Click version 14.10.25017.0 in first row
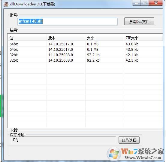The image size is (166, 162). coord(61,44)
